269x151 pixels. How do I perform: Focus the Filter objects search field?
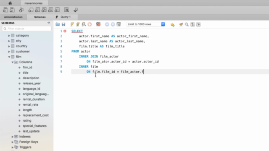click(26, 29)
